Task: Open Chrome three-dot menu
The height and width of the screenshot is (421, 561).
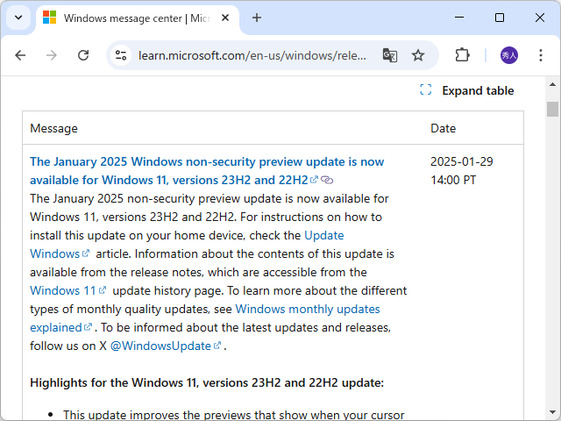Action: (x=541, y=55)
